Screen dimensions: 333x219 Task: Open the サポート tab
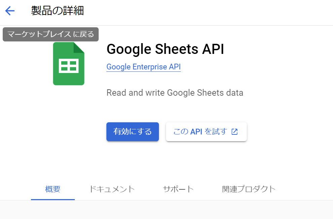click(178, 189)
